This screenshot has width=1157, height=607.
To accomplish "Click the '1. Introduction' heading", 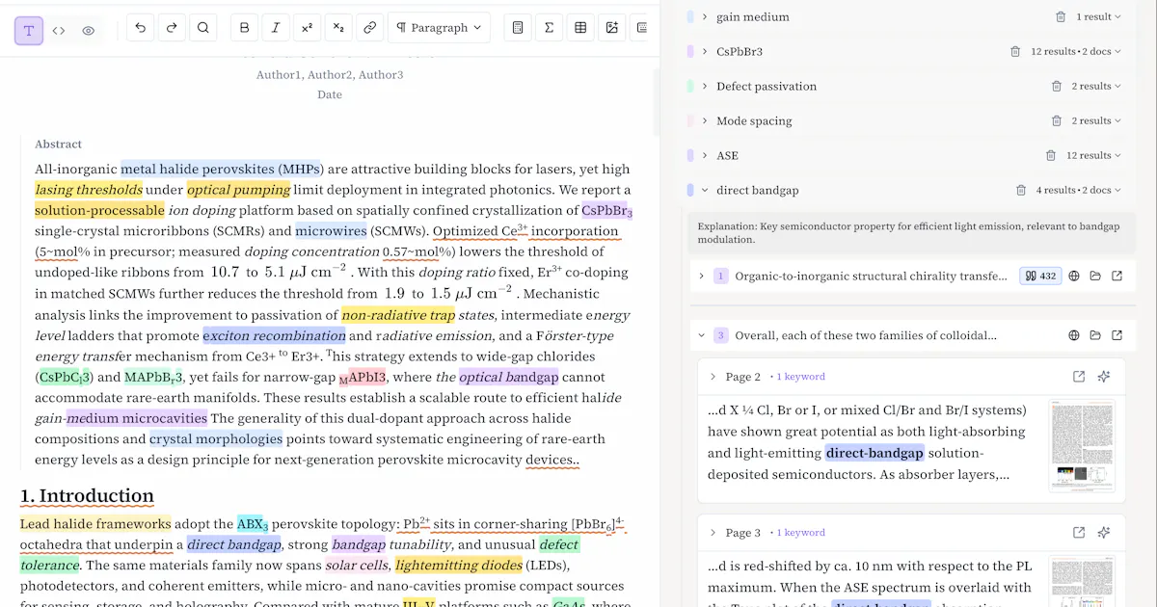I will click(87, 496).
